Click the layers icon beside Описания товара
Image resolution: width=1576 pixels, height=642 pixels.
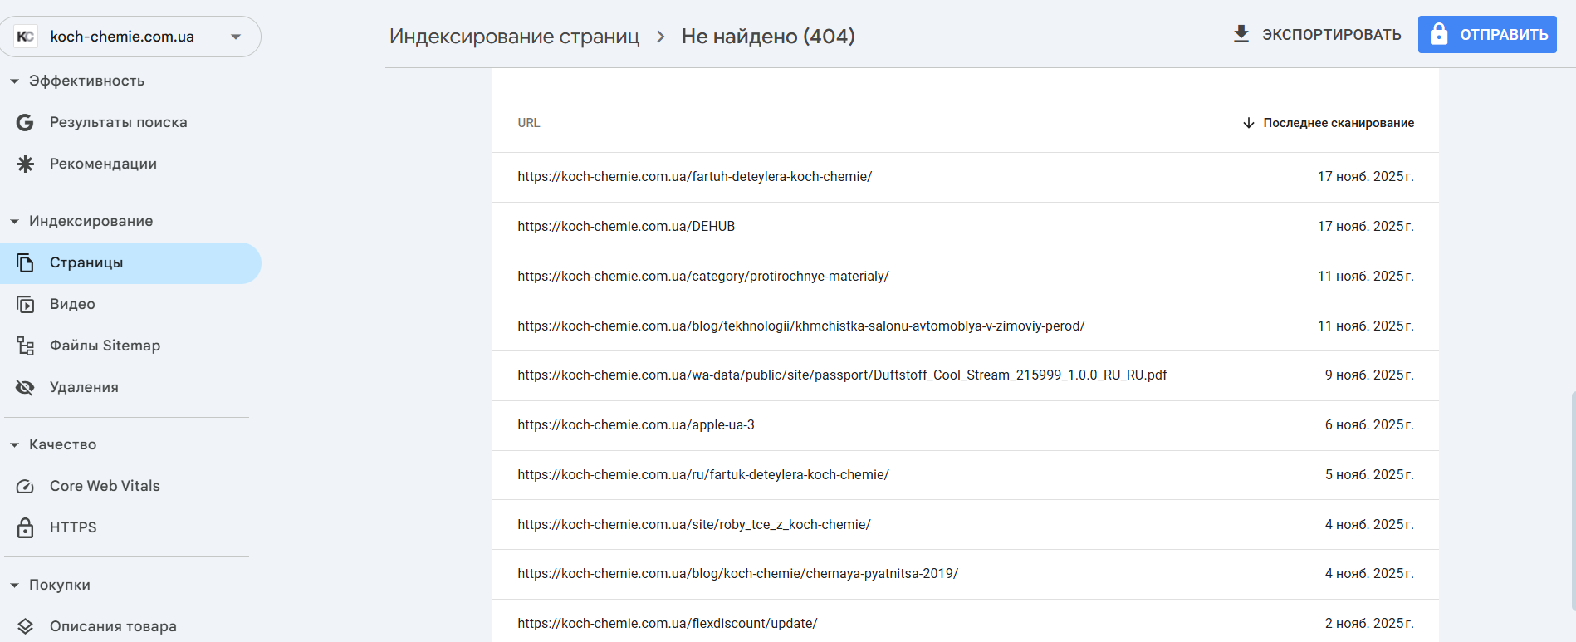[x=26, y=626]
